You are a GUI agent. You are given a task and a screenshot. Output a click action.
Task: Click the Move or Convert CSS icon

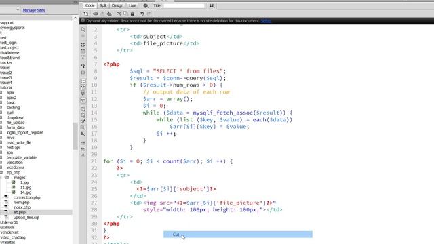pos(83,134)
